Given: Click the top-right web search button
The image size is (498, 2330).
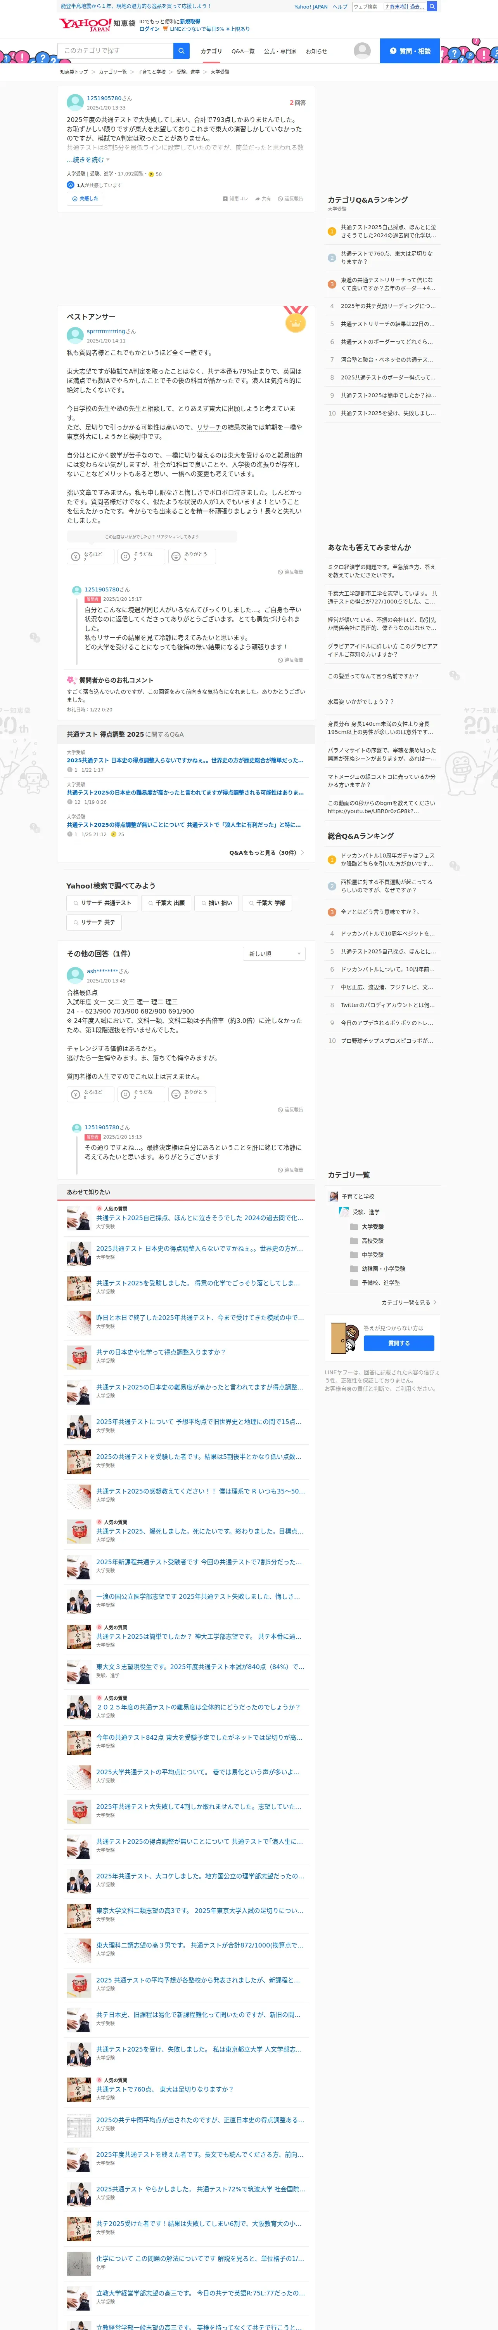Looking at the screenshot, I should pos(432,6).
